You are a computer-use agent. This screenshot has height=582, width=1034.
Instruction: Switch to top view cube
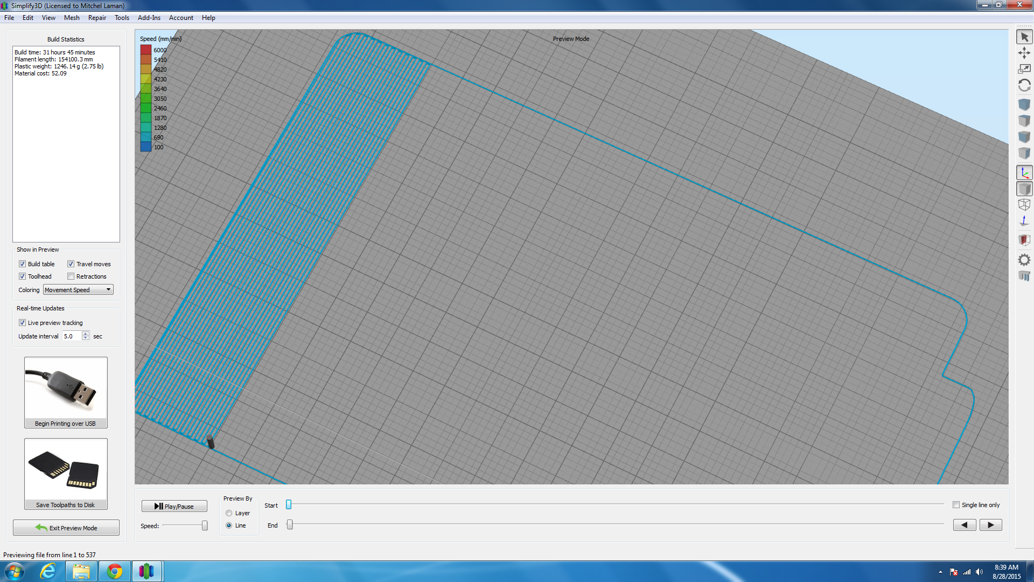click(x=1024, y=121)
